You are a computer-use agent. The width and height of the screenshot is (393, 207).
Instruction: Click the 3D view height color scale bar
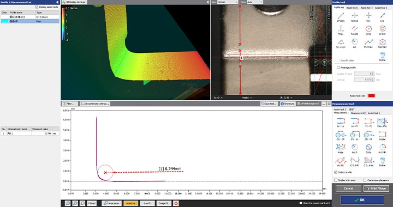tap(63, 25)
